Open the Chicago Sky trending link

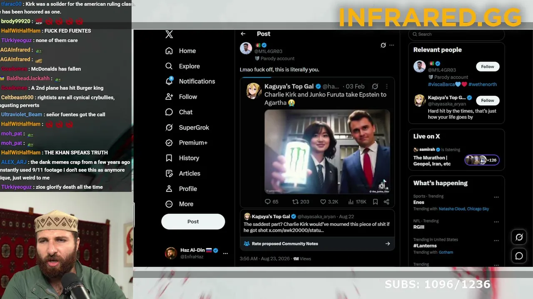click(x=478, y=209)
